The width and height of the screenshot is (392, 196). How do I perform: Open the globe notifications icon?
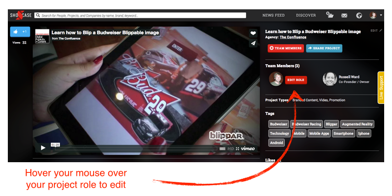coord(359,16)
